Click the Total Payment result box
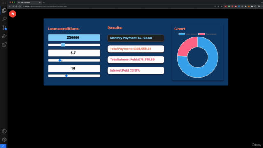Image resolution: width=263 pixels, height=148 pixels. pyautogui.click(x=136, y=49)
